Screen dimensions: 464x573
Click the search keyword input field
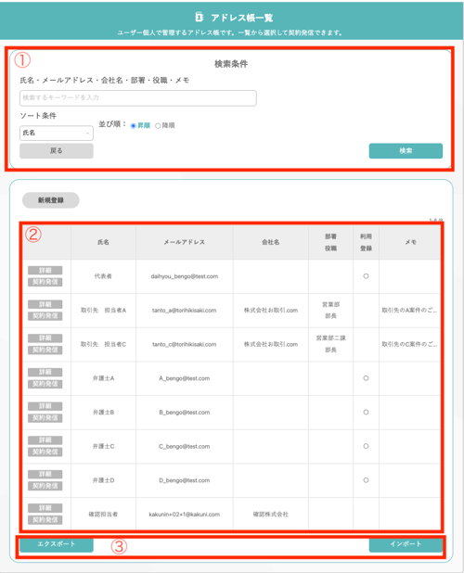138,98
